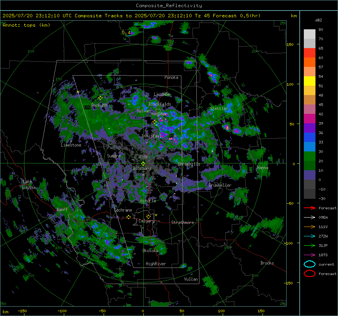Click the Brooks town label
Screen dimensions: 338x316
point(267,263)
